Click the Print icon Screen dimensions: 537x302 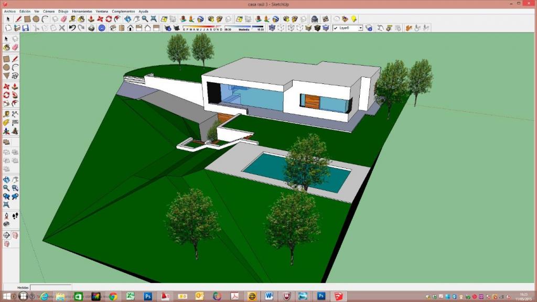click(x=91, y=28)
